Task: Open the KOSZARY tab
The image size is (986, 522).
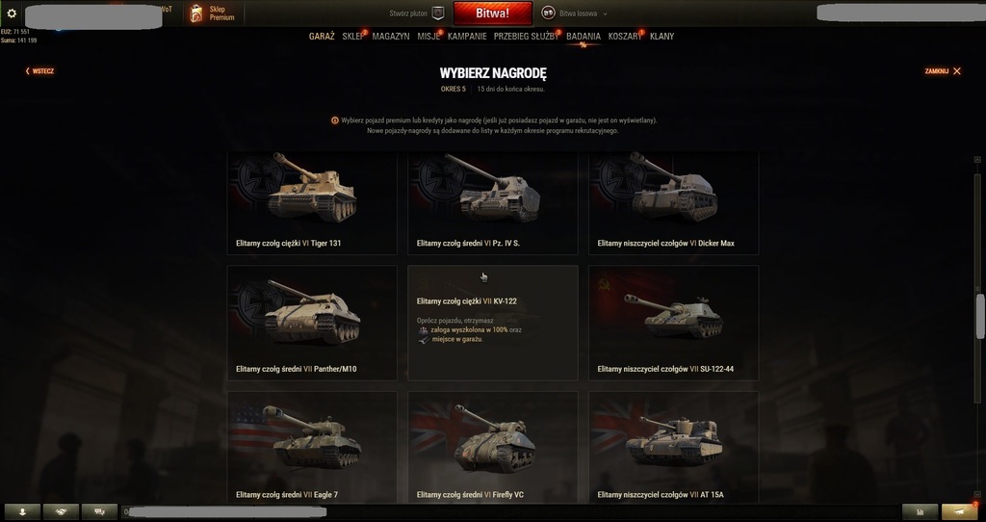Action: tap(624, 37)
